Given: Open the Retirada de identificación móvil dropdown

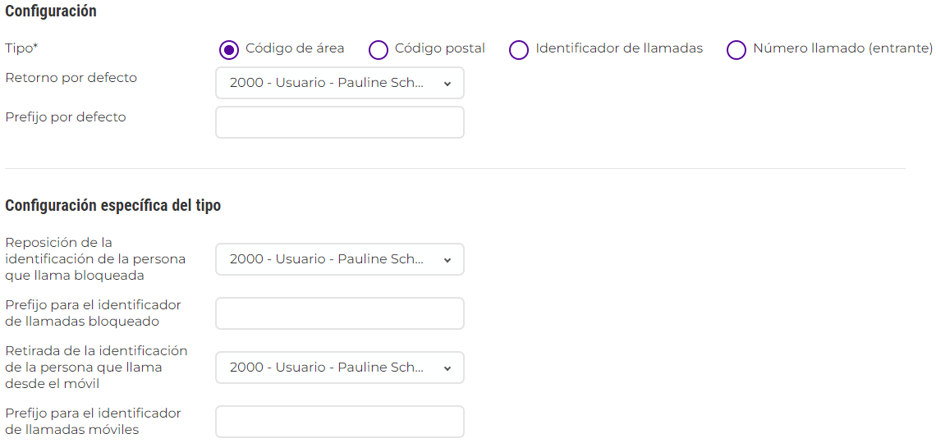Looking at the screenshot, I should pos(339,368).
